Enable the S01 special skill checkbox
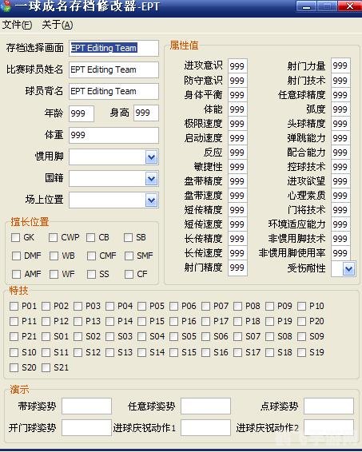Screen dimensions: 362x452 (x=46, y=336)
